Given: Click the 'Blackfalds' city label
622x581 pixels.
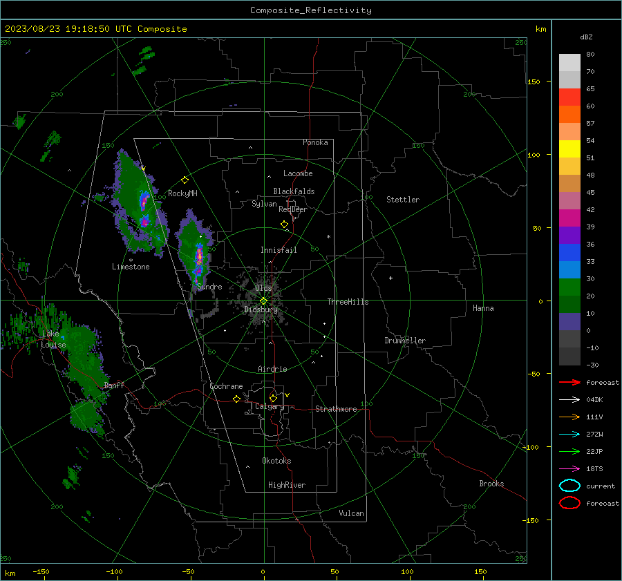Looking at the screenshot, I should [294, 191].
